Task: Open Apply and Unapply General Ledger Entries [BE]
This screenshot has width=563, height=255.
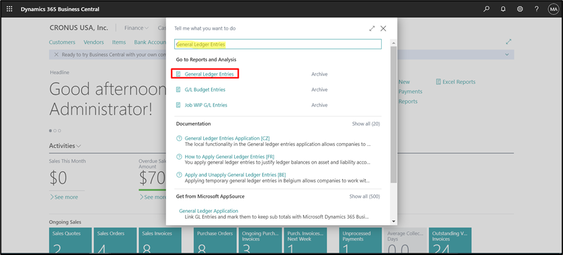Action: 235,175
